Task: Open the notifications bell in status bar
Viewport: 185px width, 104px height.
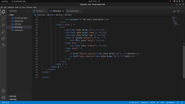Action: 182,103
